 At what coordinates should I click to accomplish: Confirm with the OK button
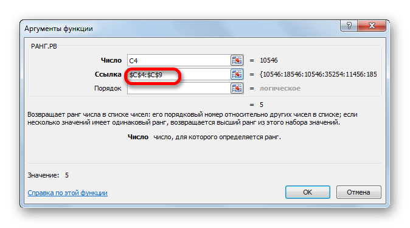308,192
